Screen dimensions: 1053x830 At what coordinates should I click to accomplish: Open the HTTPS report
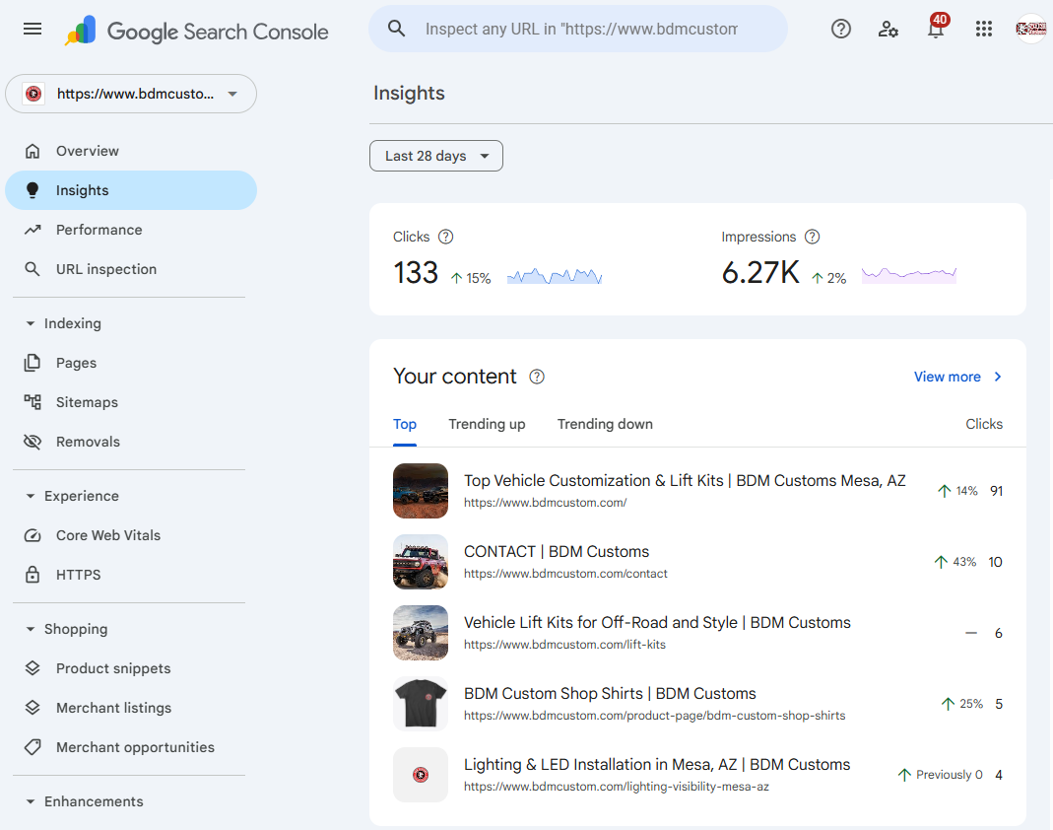pos(131,575)
